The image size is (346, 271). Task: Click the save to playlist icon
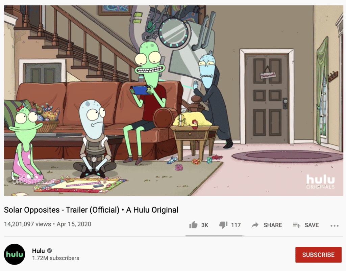pos(297,225)
